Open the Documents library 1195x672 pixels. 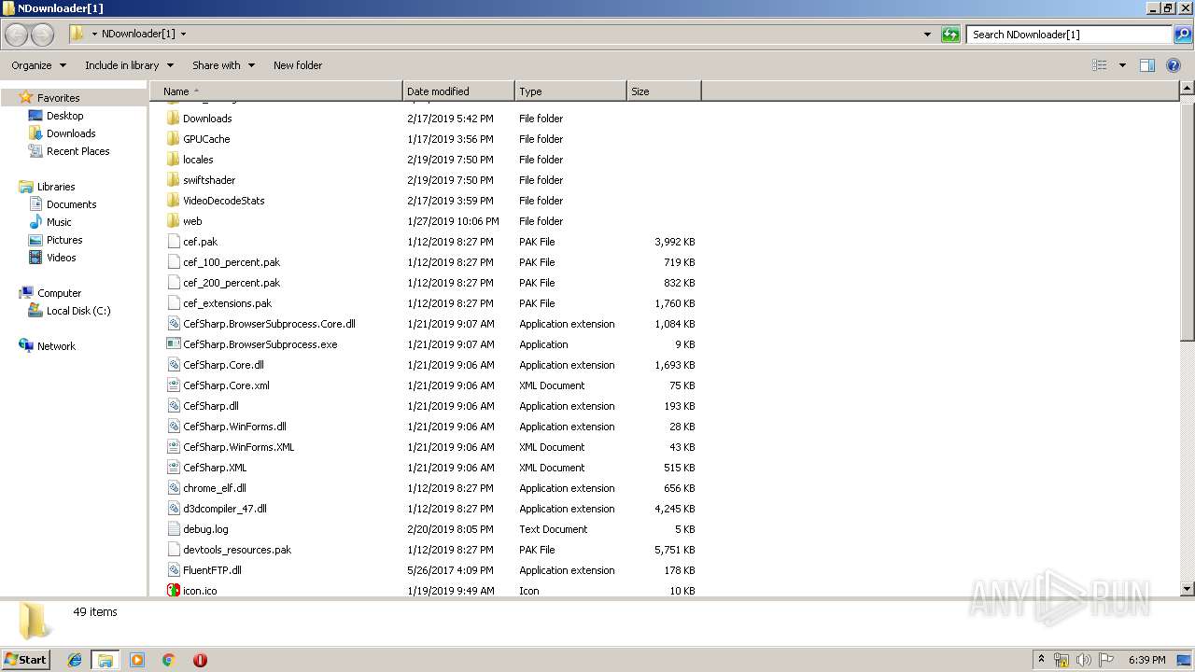click(71, 204)
